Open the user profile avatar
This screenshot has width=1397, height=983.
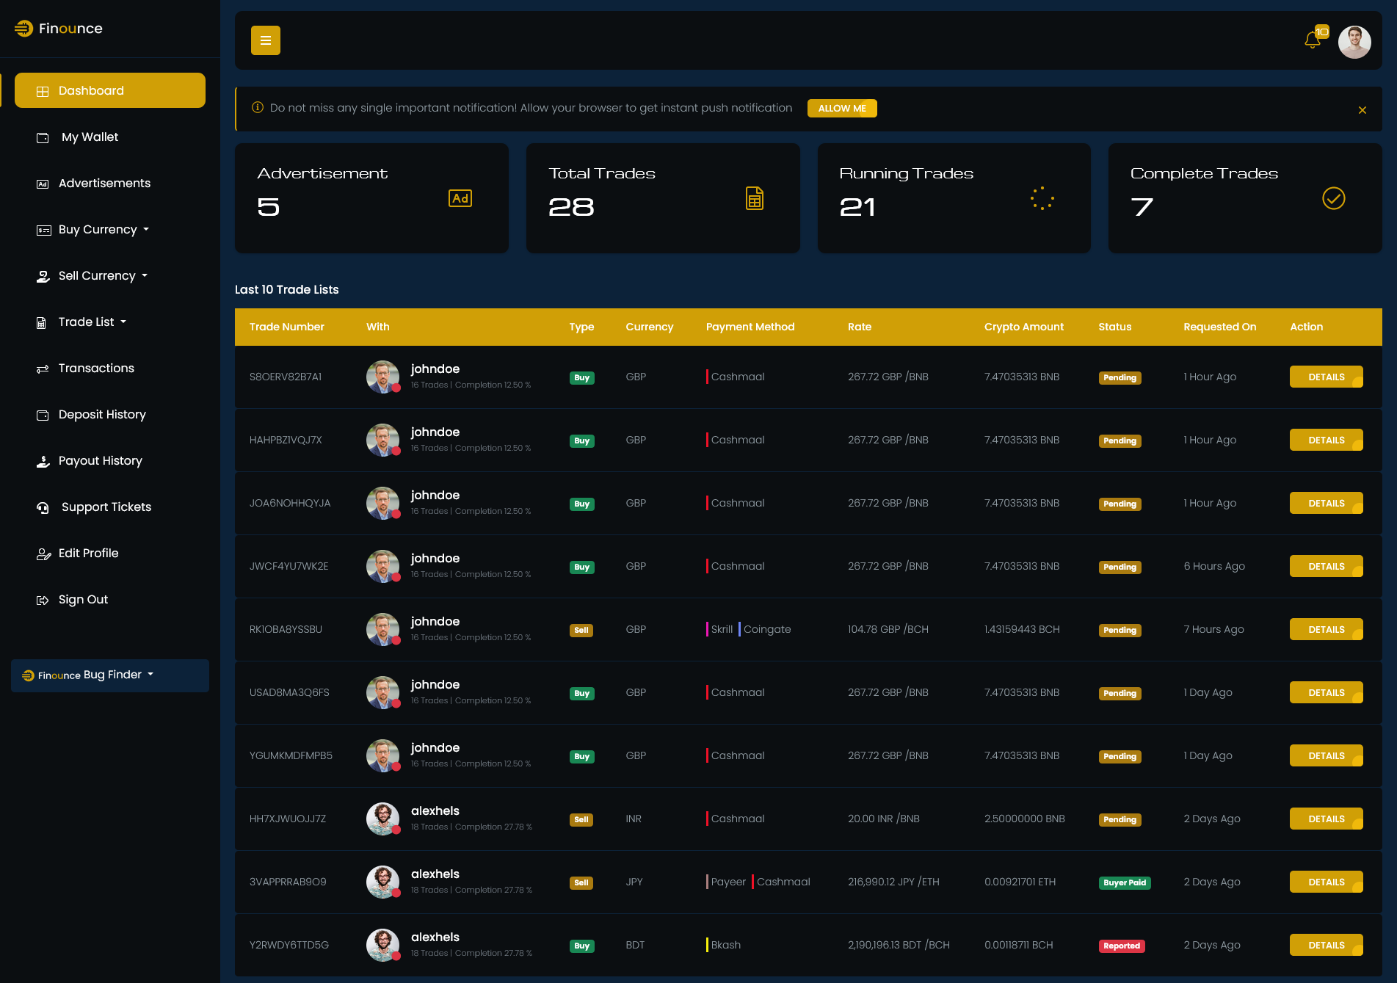pos(1354,42)
